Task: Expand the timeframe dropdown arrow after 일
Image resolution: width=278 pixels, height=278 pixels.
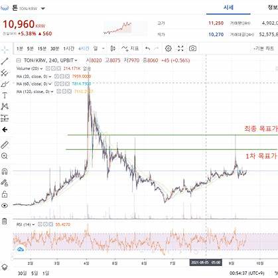Action: pyautogui.click(x=103, y=48)
